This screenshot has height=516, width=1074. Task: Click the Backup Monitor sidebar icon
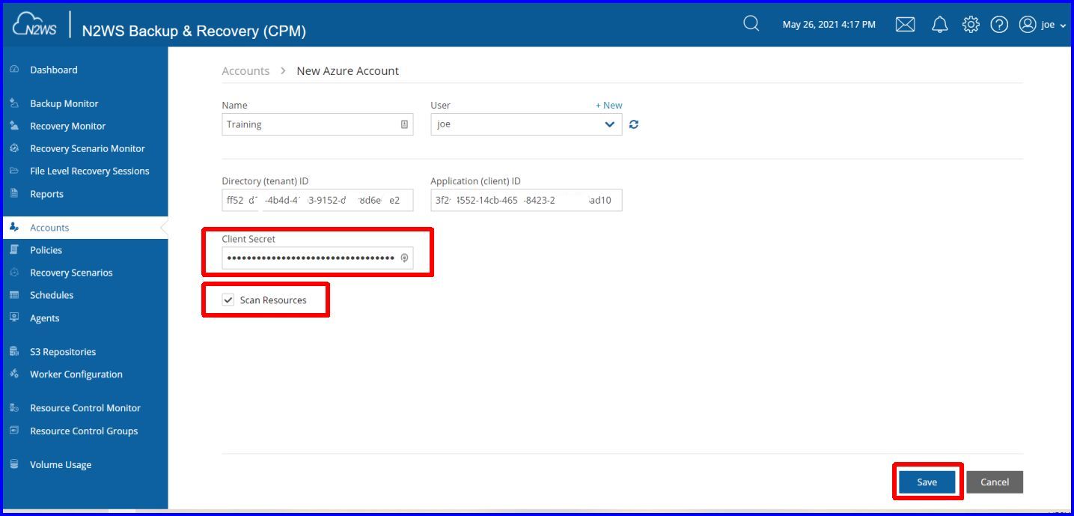click(x=14, y=103)
